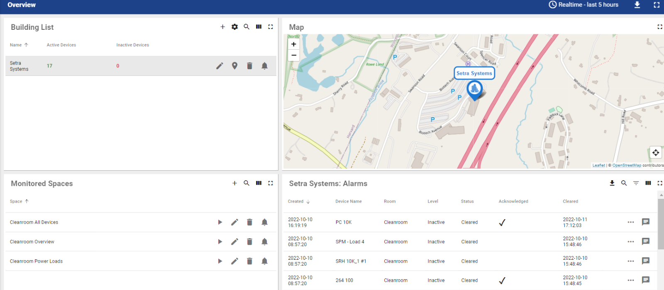Sort alarms by Device Name header

tap(349, 201)
